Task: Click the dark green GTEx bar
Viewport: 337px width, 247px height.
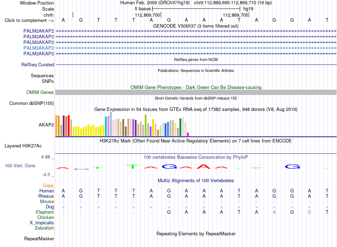Action: coord(181,127)
